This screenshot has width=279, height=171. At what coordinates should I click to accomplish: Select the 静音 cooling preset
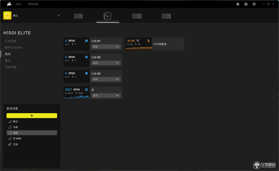(x=32, y=122)
